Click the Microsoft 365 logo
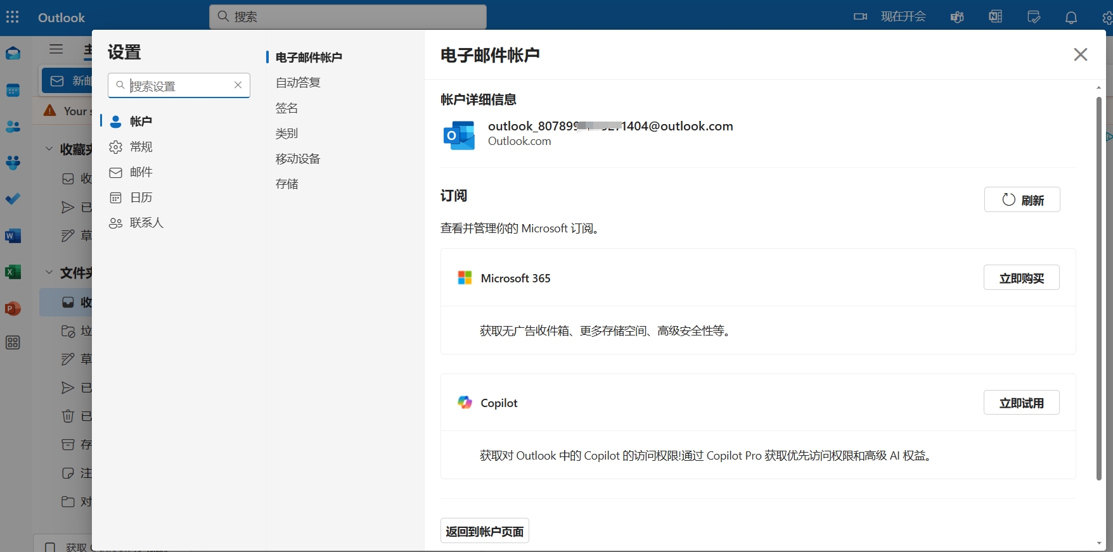This screenshot has width=1113, height=552. coord(465,278)
